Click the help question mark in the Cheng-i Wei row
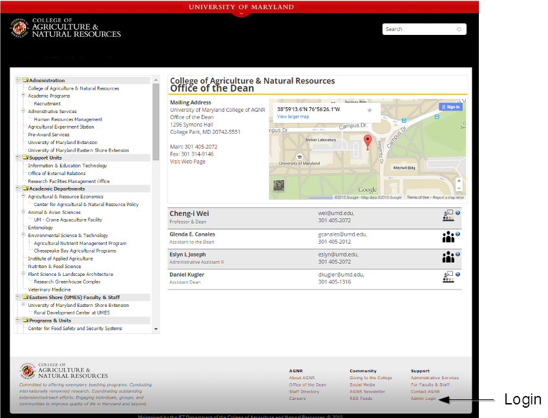The width and height of the screenshot is (548, 418). [458, 213]
